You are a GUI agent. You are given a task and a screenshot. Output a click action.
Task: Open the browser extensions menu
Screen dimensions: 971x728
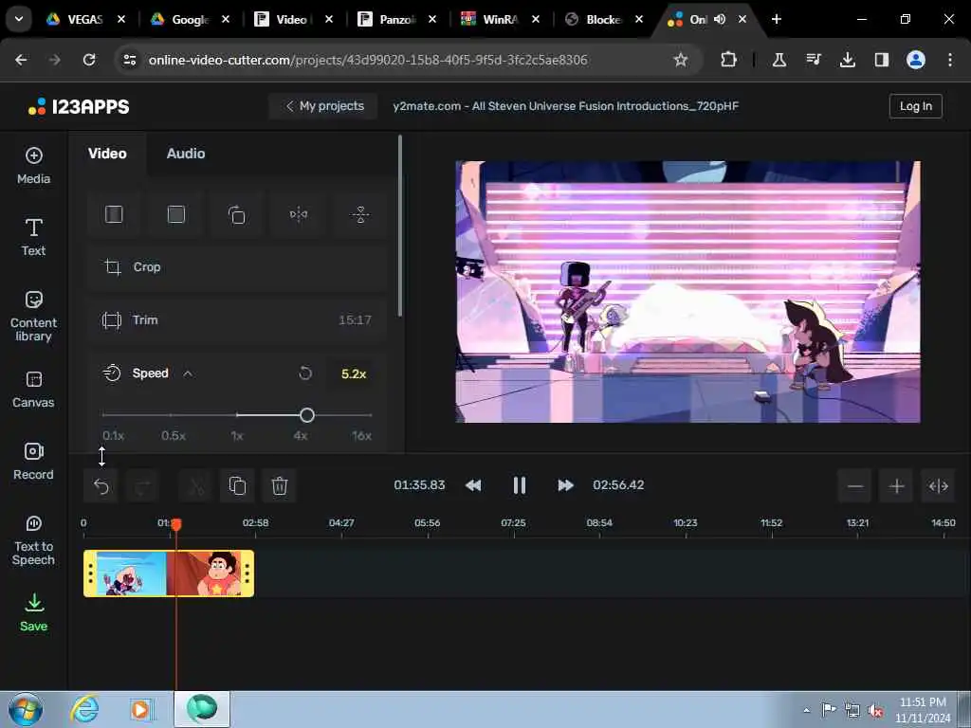729,60
